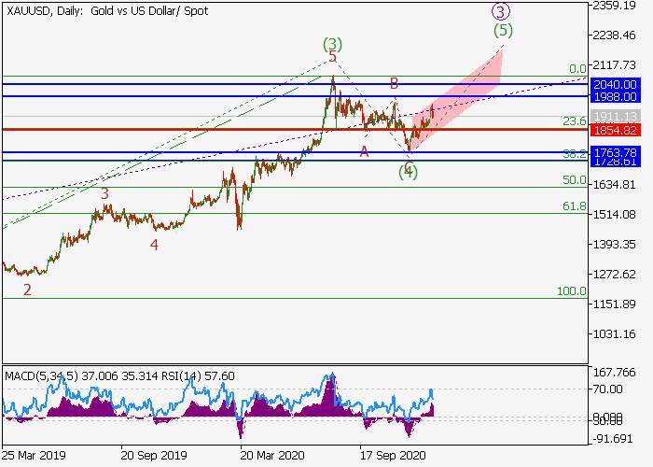Image resolution: width=653 pixels, height=467 pixels.
Task: Select the 167.766 indicator scale value
Action: coord(614,373)
